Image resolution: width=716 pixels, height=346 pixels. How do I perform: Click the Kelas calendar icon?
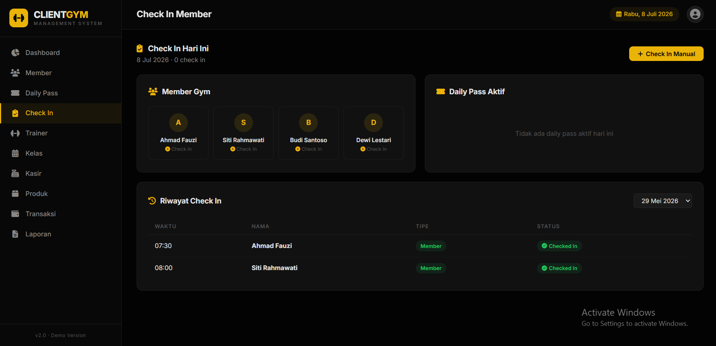tap(15, 153)
